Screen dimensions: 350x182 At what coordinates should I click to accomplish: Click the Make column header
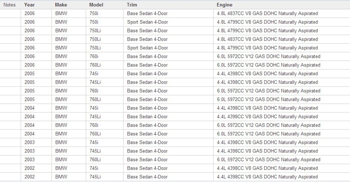click(x=61, y=5)
